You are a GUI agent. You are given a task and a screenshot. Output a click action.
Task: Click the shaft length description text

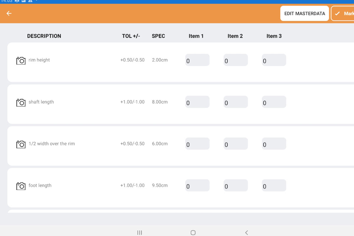click(41, 102)
